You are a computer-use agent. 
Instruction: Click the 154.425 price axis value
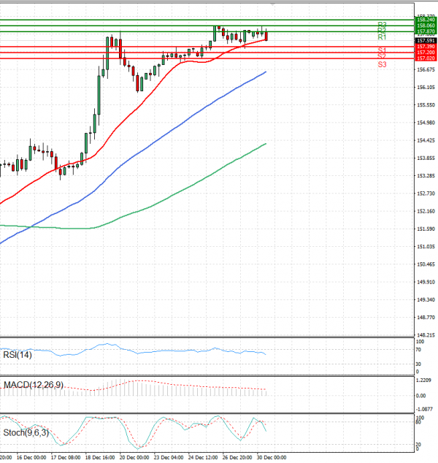[426, 140]
